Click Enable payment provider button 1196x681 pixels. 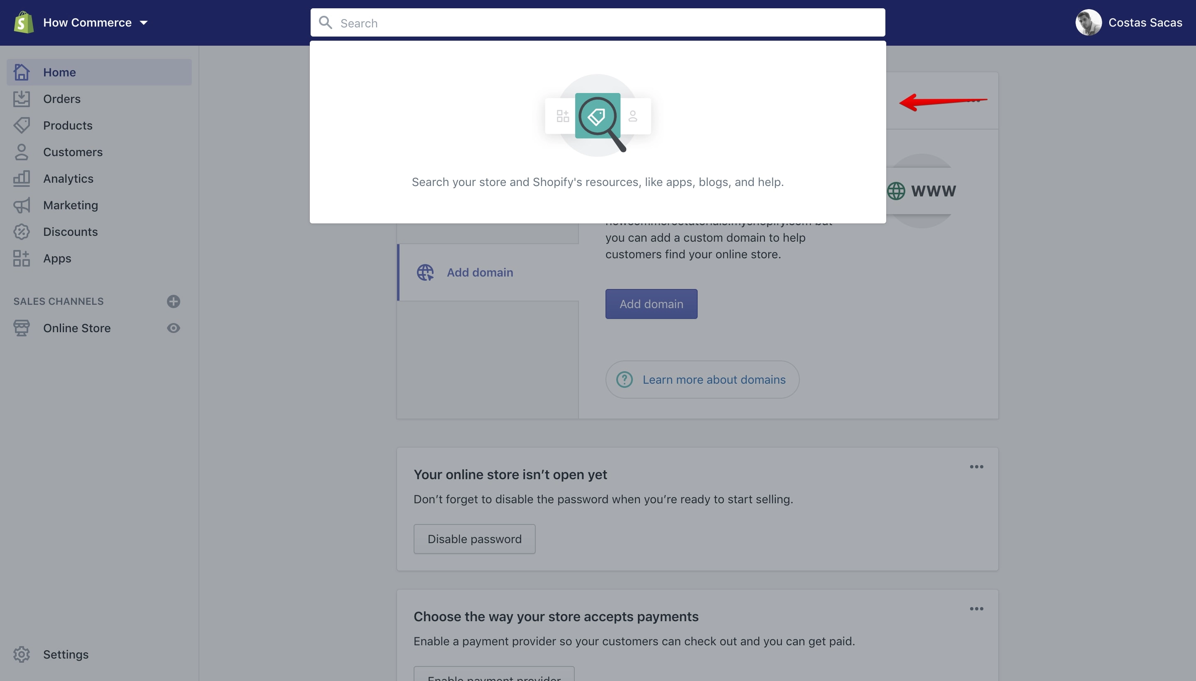click(x=494, y=674)
